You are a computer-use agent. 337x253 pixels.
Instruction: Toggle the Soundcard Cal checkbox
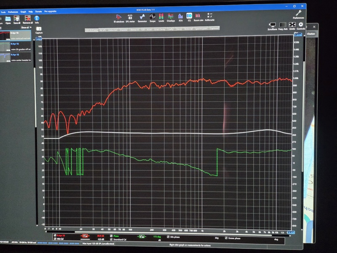pos(111,239)
